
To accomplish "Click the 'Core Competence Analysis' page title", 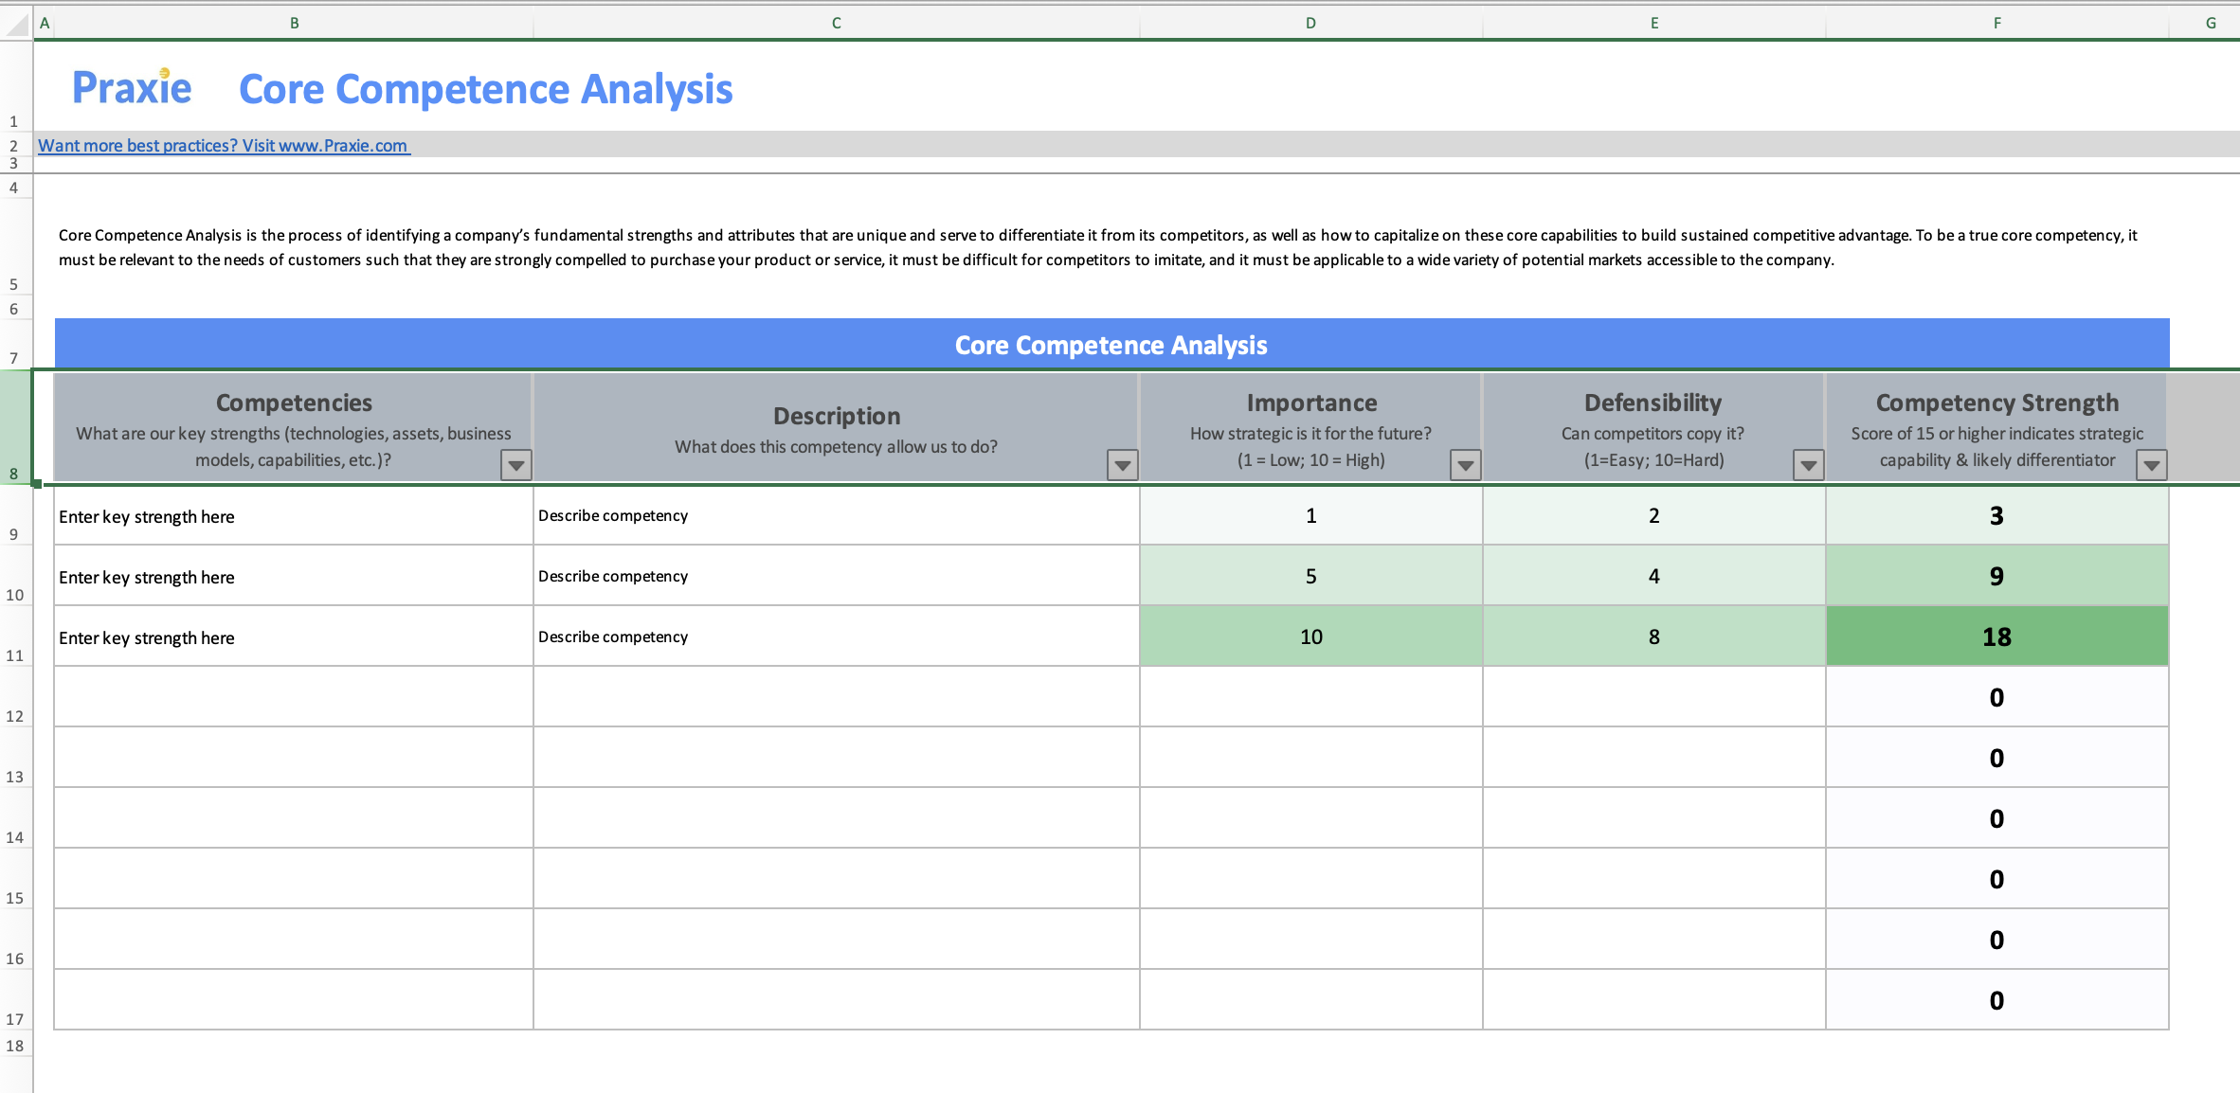I will (485, 90).
